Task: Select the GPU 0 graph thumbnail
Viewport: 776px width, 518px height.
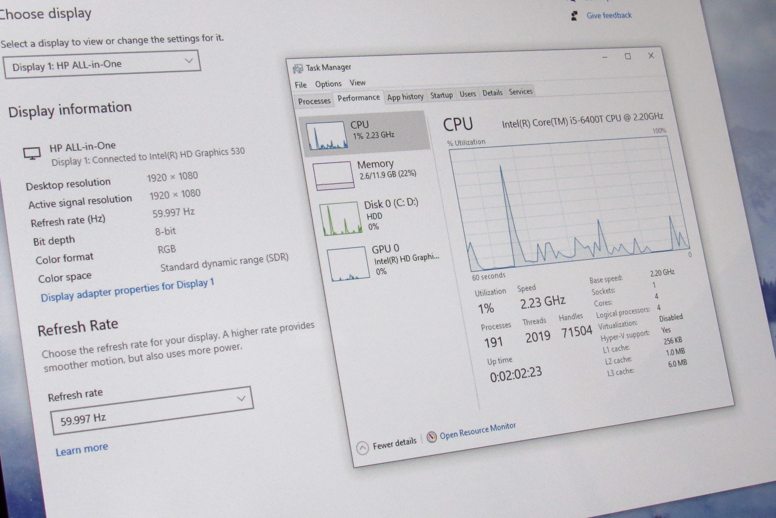Action: pos(348,264)
